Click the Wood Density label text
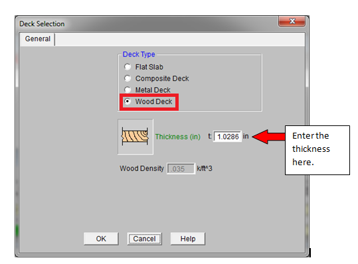358x264 pixels. [x=141, y=168]
